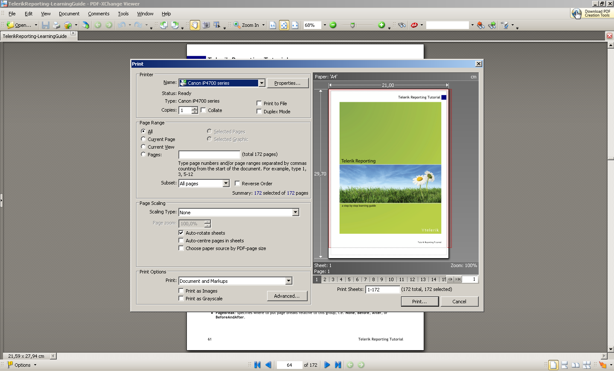Open the Find binoculars tool

[x=402, y=25]
